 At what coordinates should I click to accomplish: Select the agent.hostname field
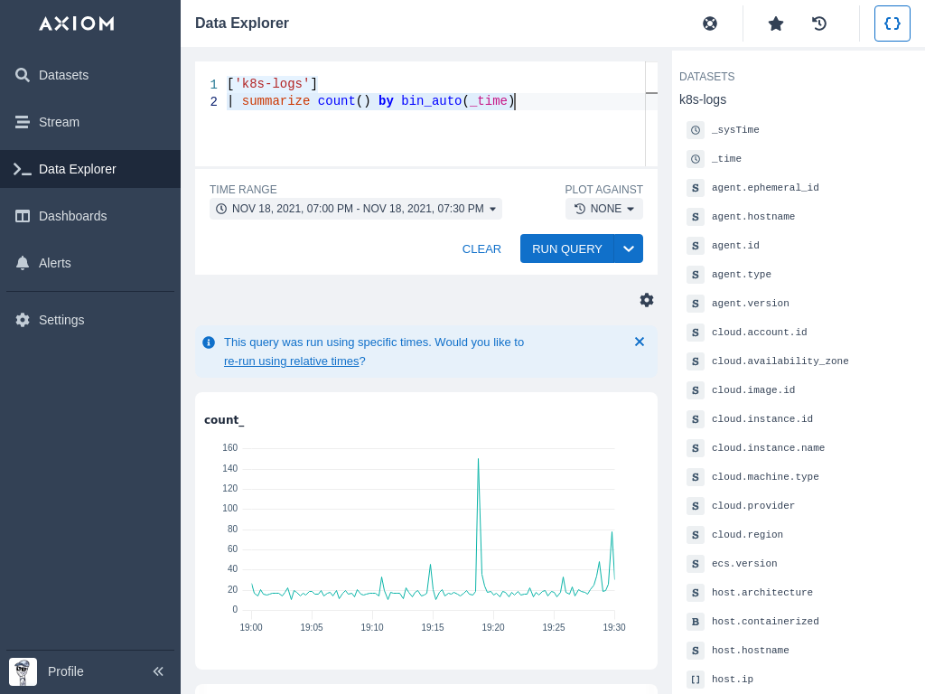point(752,217)
